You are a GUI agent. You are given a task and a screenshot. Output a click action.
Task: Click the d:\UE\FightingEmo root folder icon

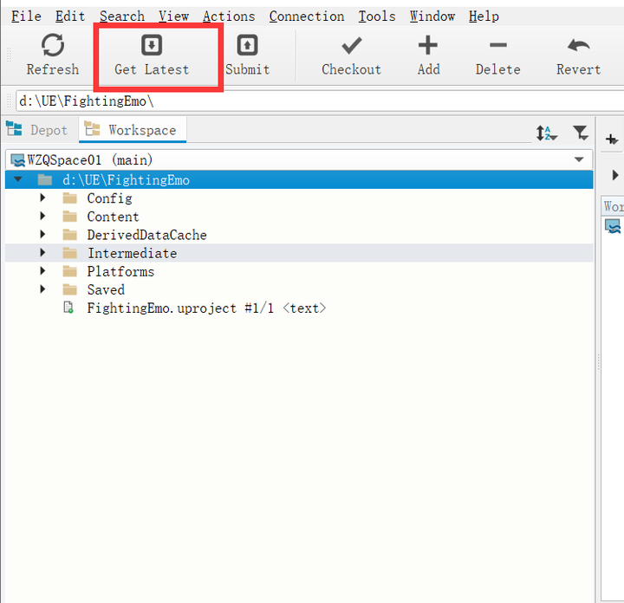45,180
